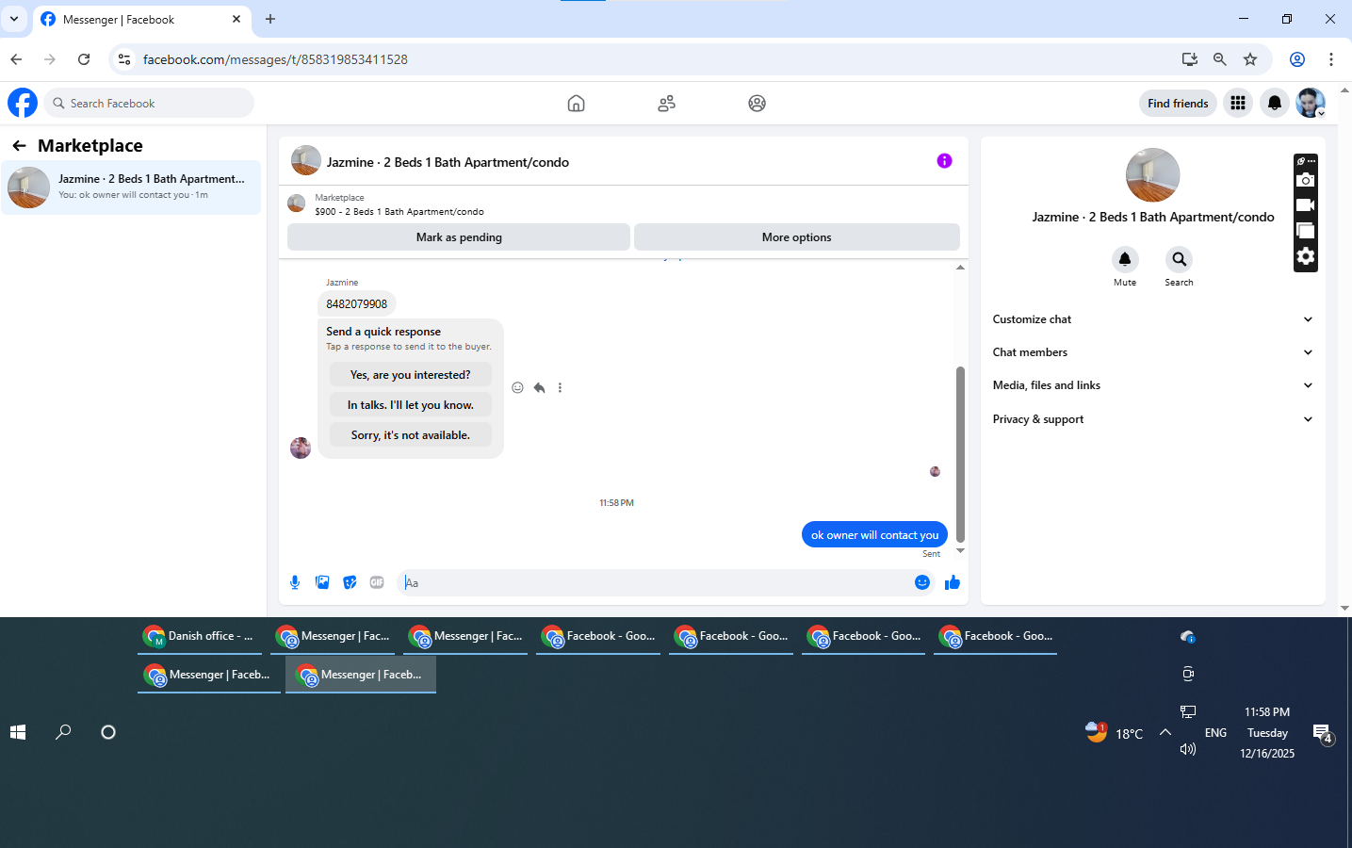Open the floating toolbar settings gear
Screen dimensions: 1352x848
1305,256
